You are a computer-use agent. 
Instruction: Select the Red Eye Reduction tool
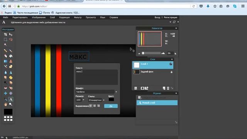pos(5,88)
